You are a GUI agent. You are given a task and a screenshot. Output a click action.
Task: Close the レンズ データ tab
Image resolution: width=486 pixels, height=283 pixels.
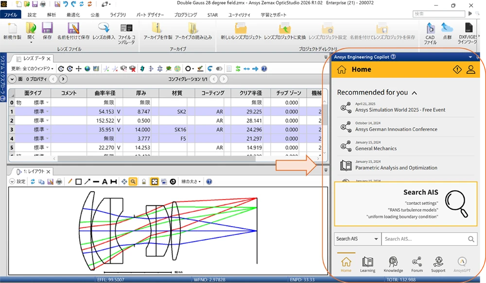coord(49,58)
